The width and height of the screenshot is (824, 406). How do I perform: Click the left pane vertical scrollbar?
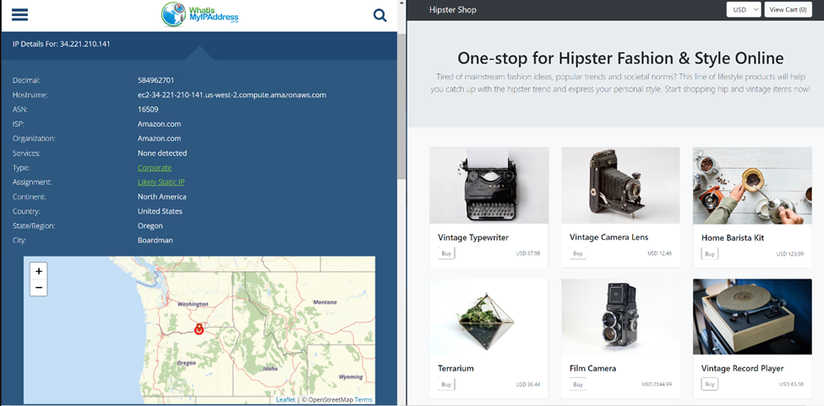[401, 127]
